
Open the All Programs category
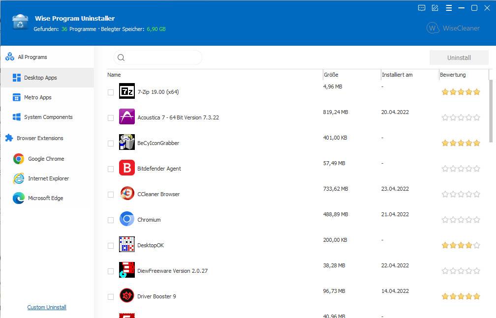(47, 57)
